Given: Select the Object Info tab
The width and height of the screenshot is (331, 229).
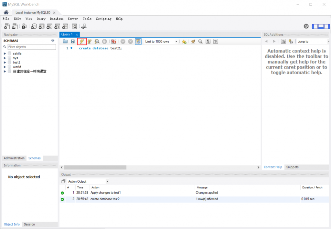Looking at the screenshot, I should [12, 224].
